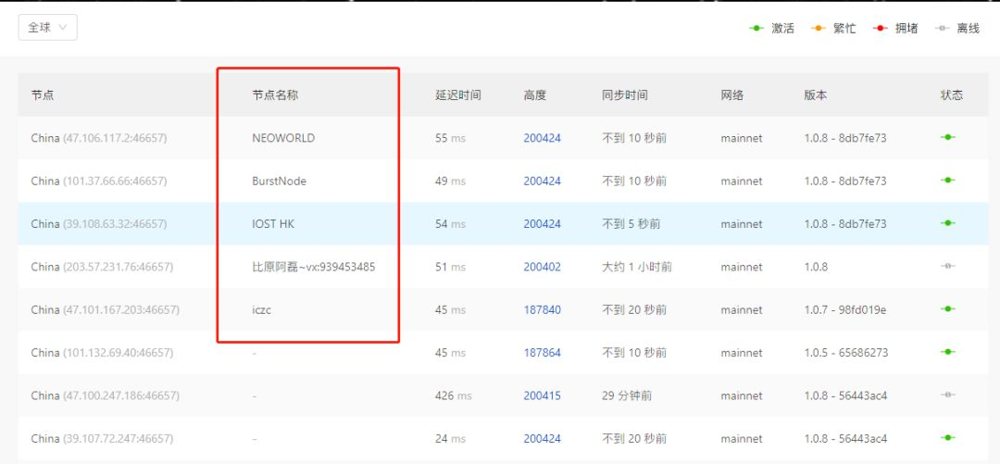Click the 延迟时间 column header
Screen dimensions: 1000x464
click(458, 95)
